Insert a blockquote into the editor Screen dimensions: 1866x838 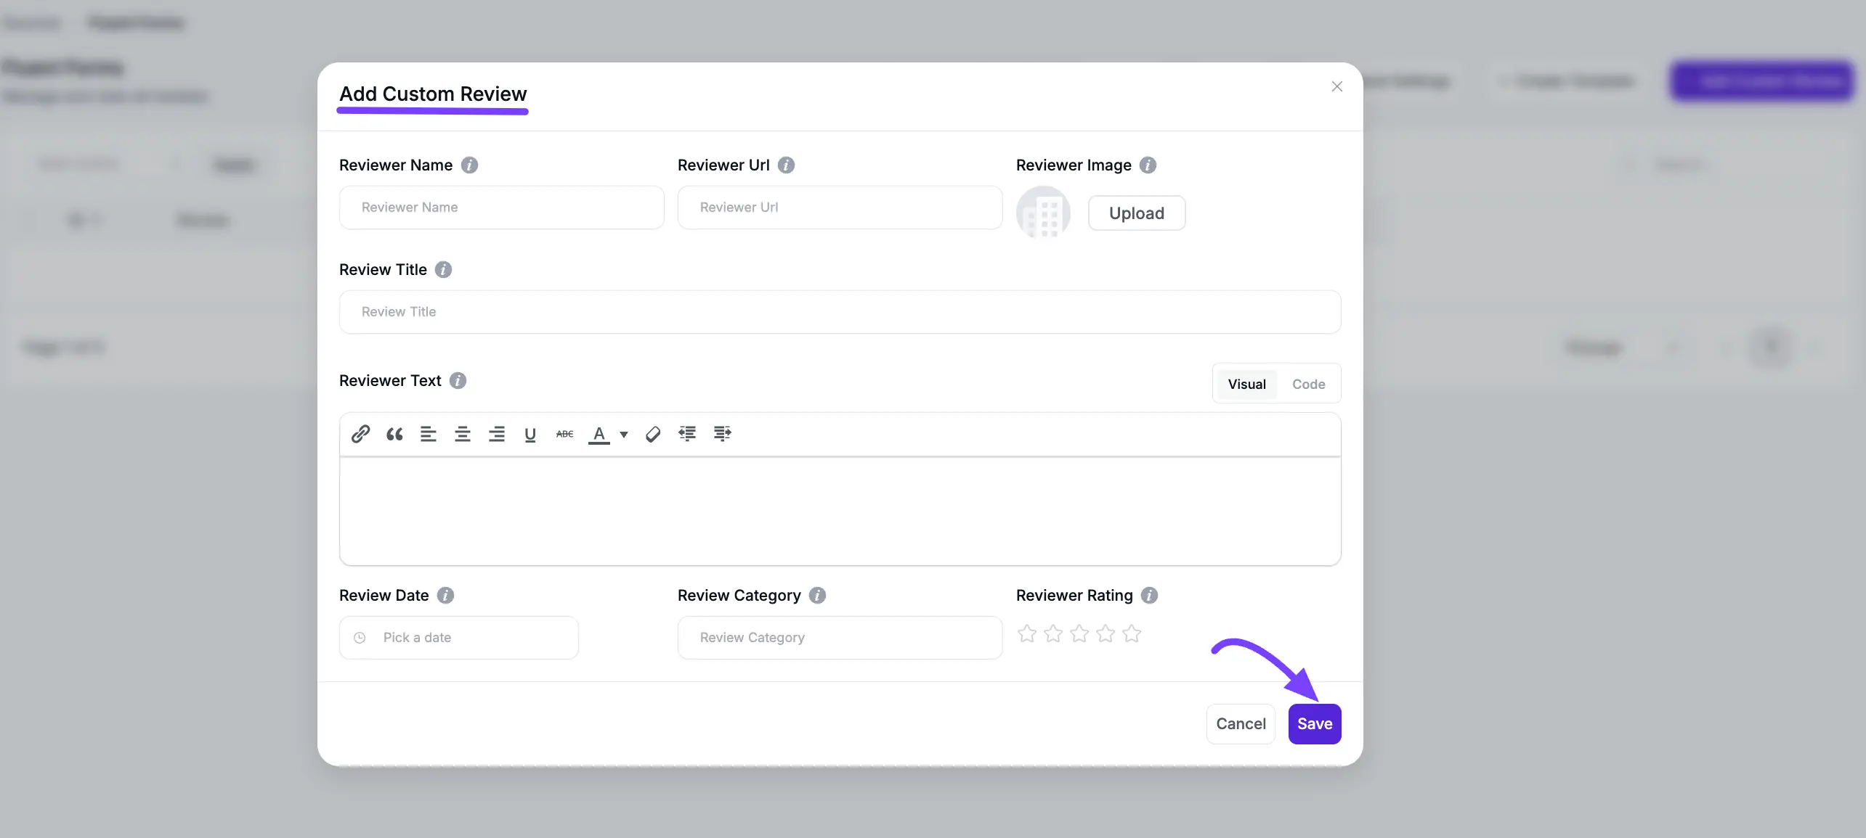click(x=394, y=434)
